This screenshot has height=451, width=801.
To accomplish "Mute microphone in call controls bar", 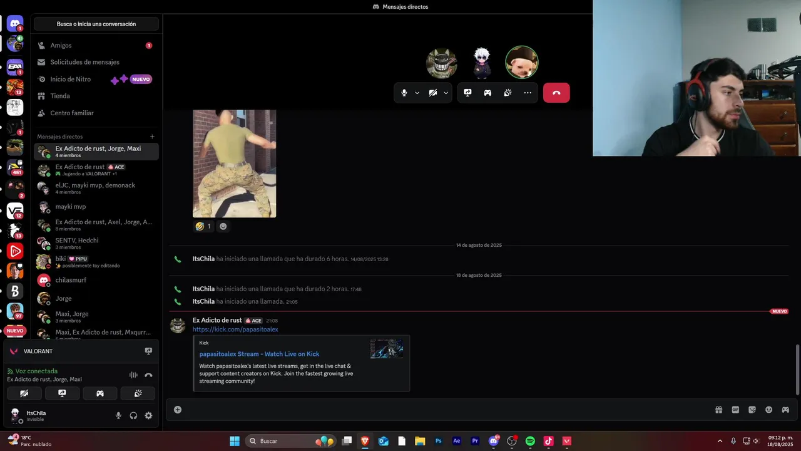I will (x=404, y=93).
